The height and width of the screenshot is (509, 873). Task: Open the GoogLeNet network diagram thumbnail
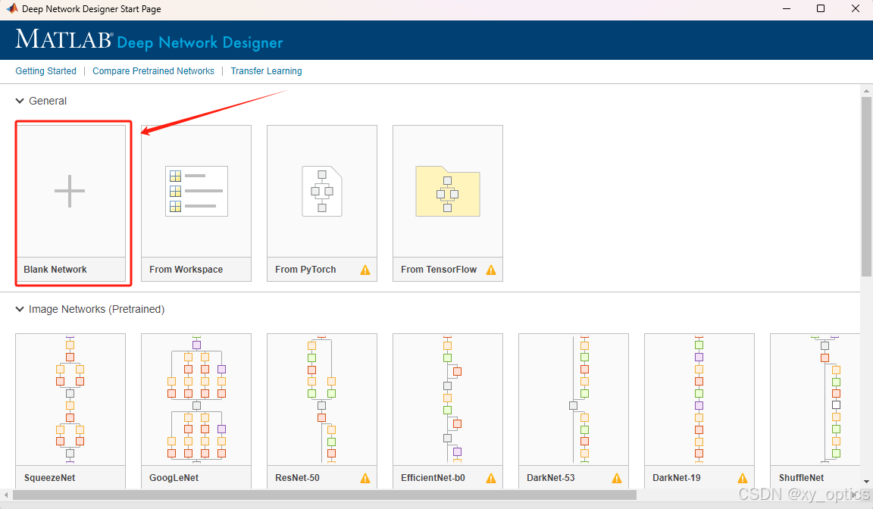(x=196, y=399)
